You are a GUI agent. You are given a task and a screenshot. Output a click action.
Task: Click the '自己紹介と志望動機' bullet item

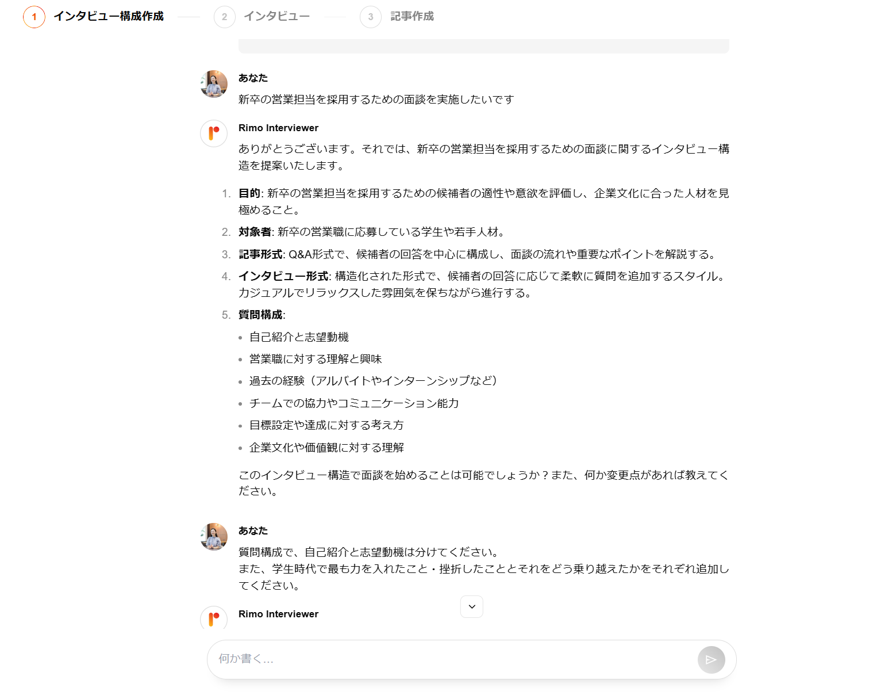299,337
